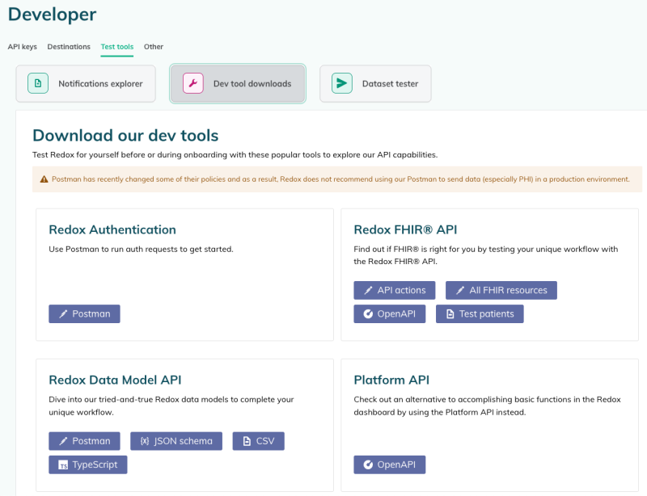Switch to the Destinations tab
This screenshot has width=647, height=496.
point(69,47)
